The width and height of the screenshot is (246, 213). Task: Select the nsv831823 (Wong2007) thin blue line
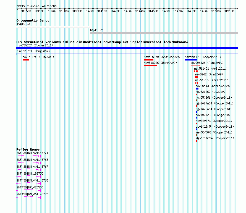pos(127,54)
